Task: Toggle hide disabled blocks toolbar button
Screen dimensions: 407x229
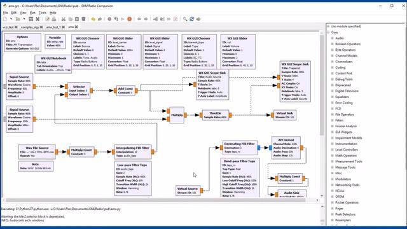Action: click(176, 19)
